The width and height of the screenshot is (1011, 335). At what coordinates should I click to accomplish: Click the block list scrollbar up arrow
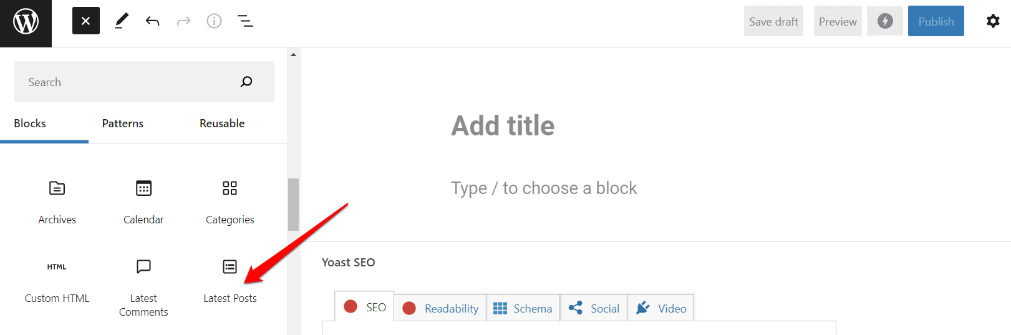(293, 55)
